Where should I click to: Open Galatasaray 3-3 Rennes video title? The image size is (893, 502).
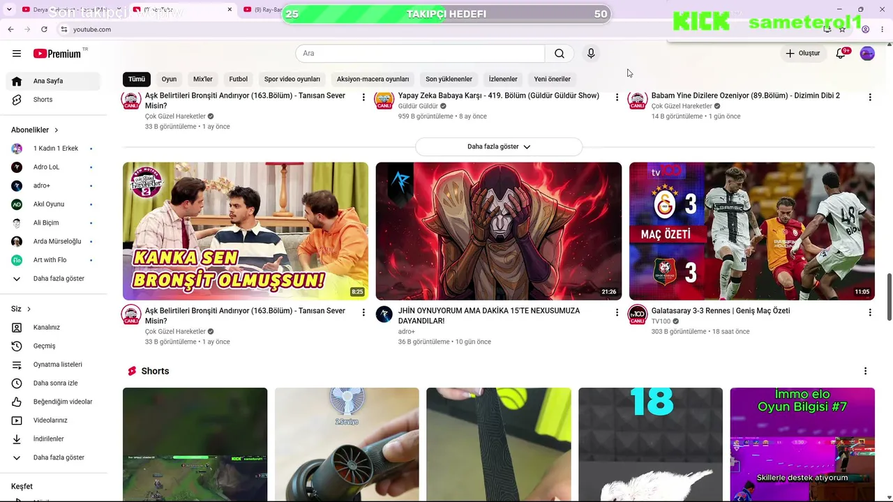click(721, 311)
